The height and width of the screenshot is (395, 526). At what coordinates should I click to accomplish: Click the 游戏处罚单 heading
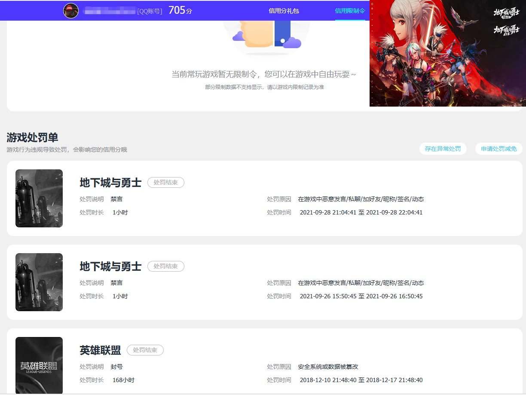pos(32,138)
